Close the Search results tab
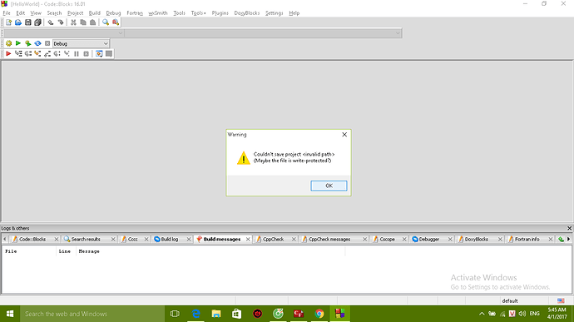Image resolution: width=574 pixels, height=322 pixels. click(113, 239)
